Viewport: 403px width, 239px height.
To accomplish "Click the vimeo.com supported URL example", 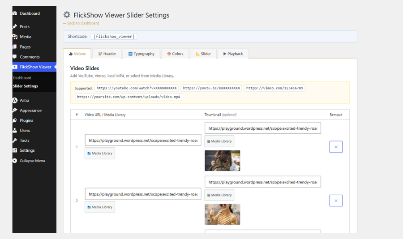I will coord(274,88).
